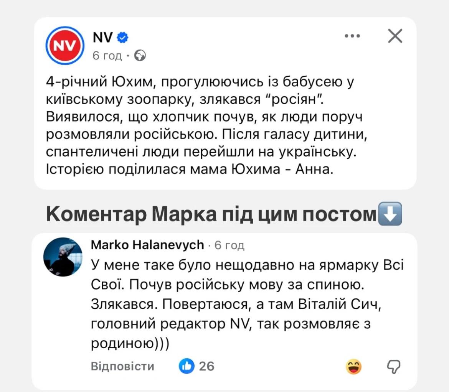
Task: Open Marko Halanevych's profile picture
Action: pyautogui.click(x=63, y=257)
